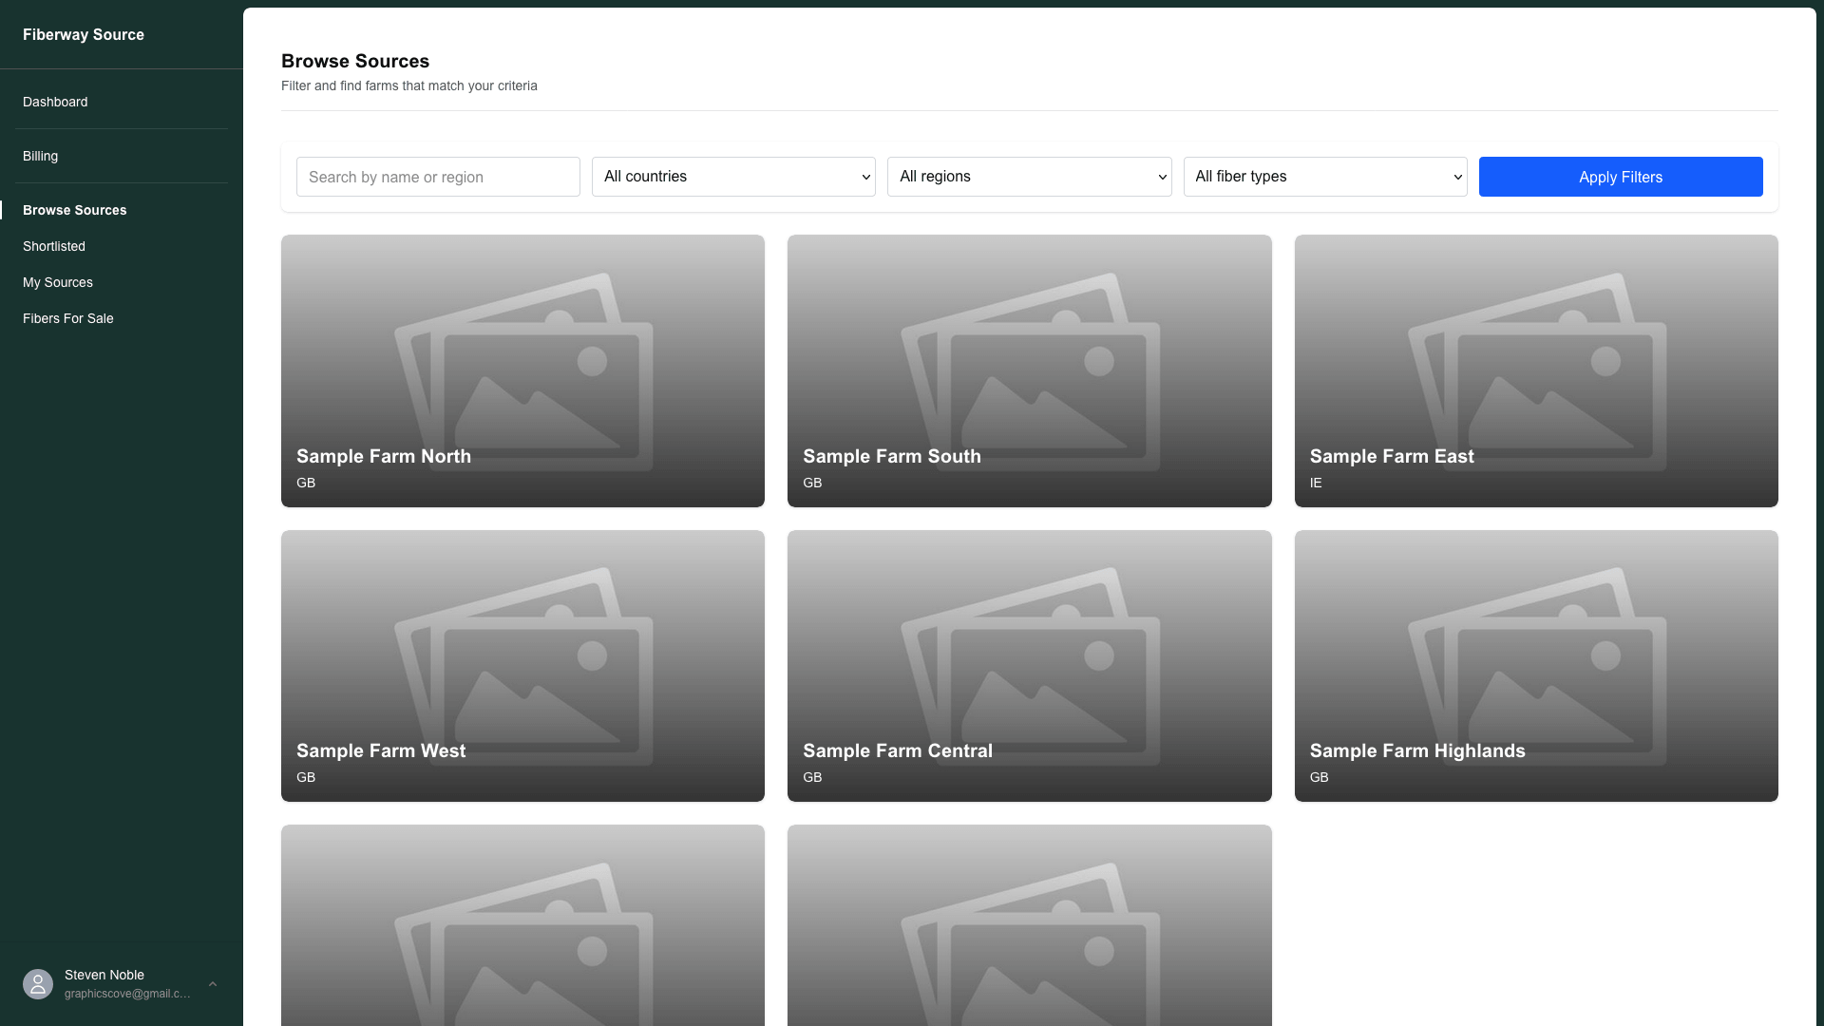Open the All countries dropdown

(733, 177)
